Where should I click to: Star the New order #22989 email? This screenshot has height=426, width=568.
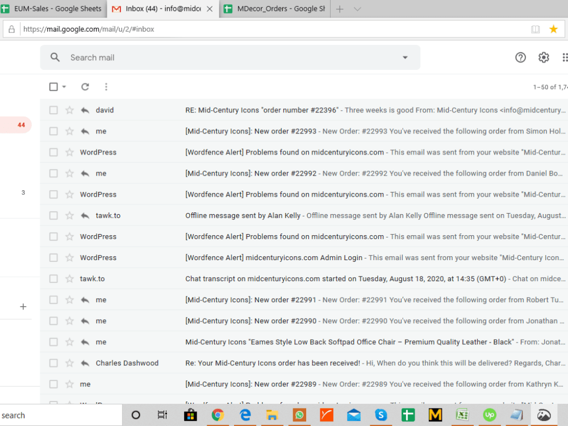click(x=69, y=384)
